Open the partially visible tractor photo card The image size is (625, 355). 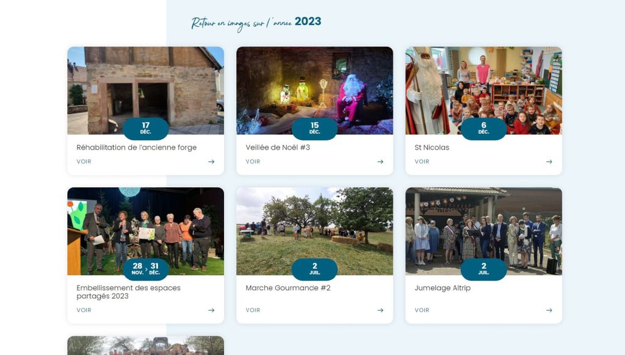pyautogui.click(x=145, y=345)
